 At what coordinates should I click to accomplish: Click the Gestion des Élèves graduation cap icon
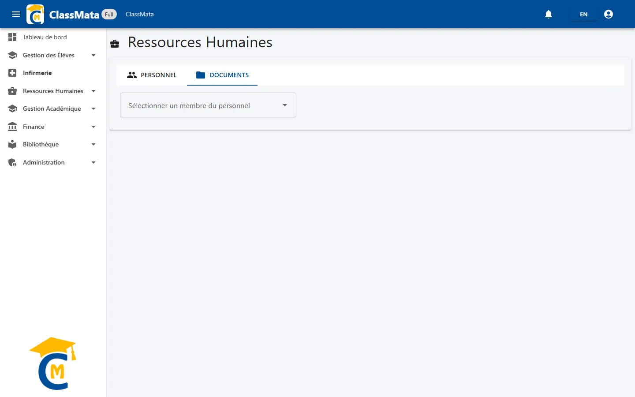[x=12, y=55]
